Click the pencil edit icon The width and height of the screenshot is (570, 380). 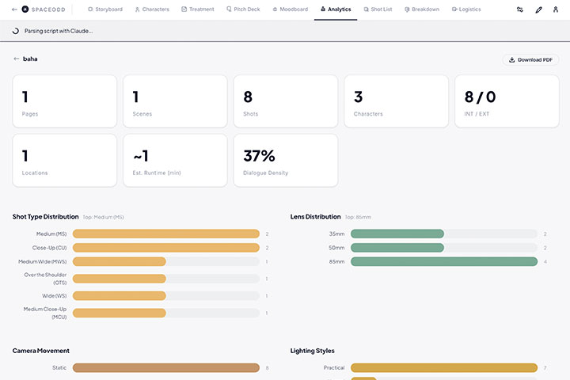[x=539, y=9]
